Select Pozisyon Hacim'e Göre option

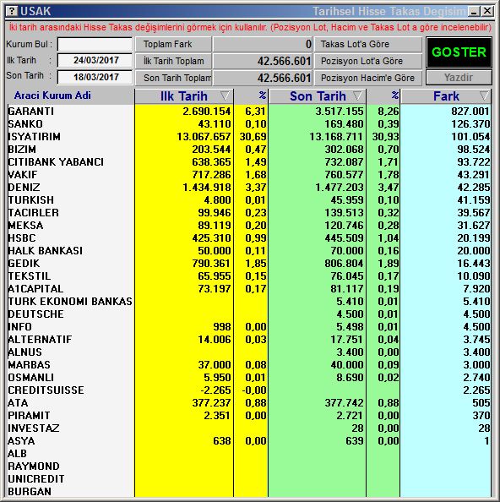(x=368, y=78)
